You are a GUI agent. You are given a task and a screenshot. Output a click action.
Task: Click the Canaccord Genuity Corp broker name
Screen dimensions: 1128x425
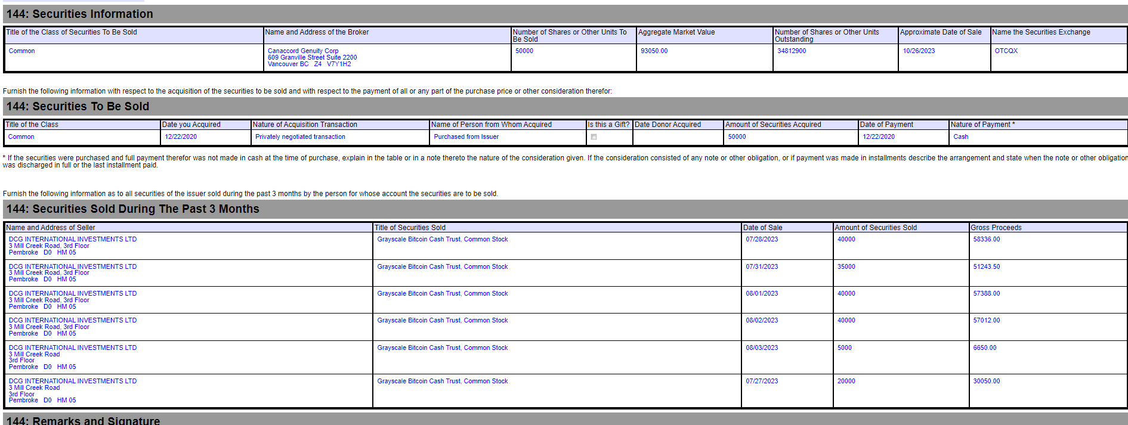point(302,51)
